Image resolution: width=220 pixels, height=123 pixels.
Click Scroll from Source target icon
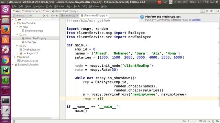(x=44, y=15)
